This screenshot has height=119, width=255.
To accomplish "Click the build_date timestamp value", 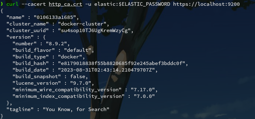I will 110,70.
